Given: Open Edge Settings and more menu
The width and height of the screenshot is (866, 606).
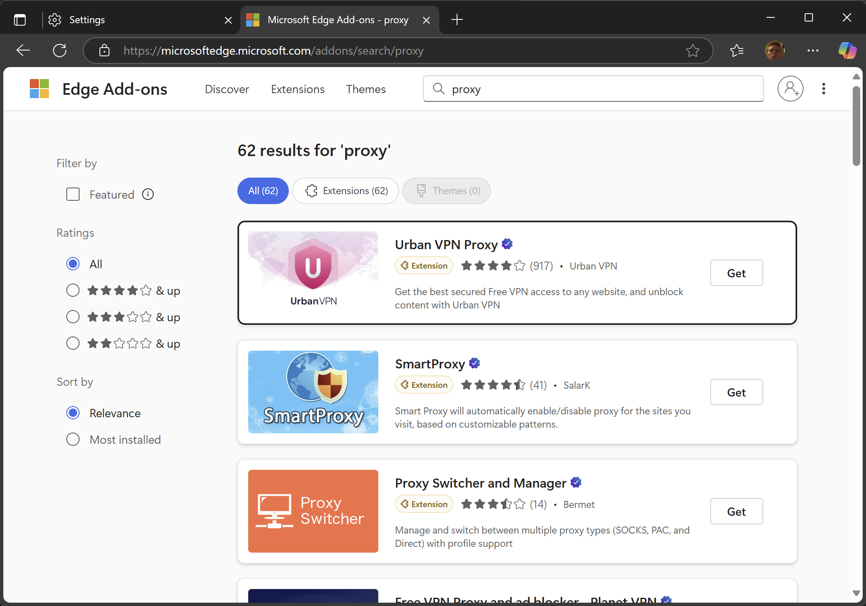Looking at the screenshot, I should click(x=813, y=50).
